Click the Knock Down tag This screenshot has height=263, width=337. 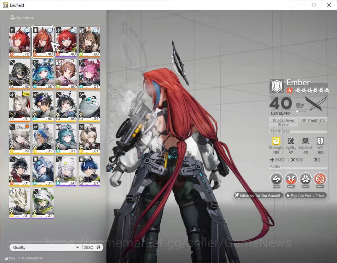(283, 120)
